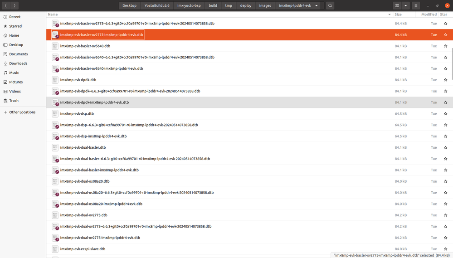Select file icon of imx8mp-evk-ecspi-slave.dtb
453x258 pixels.
tap(55, 249)
